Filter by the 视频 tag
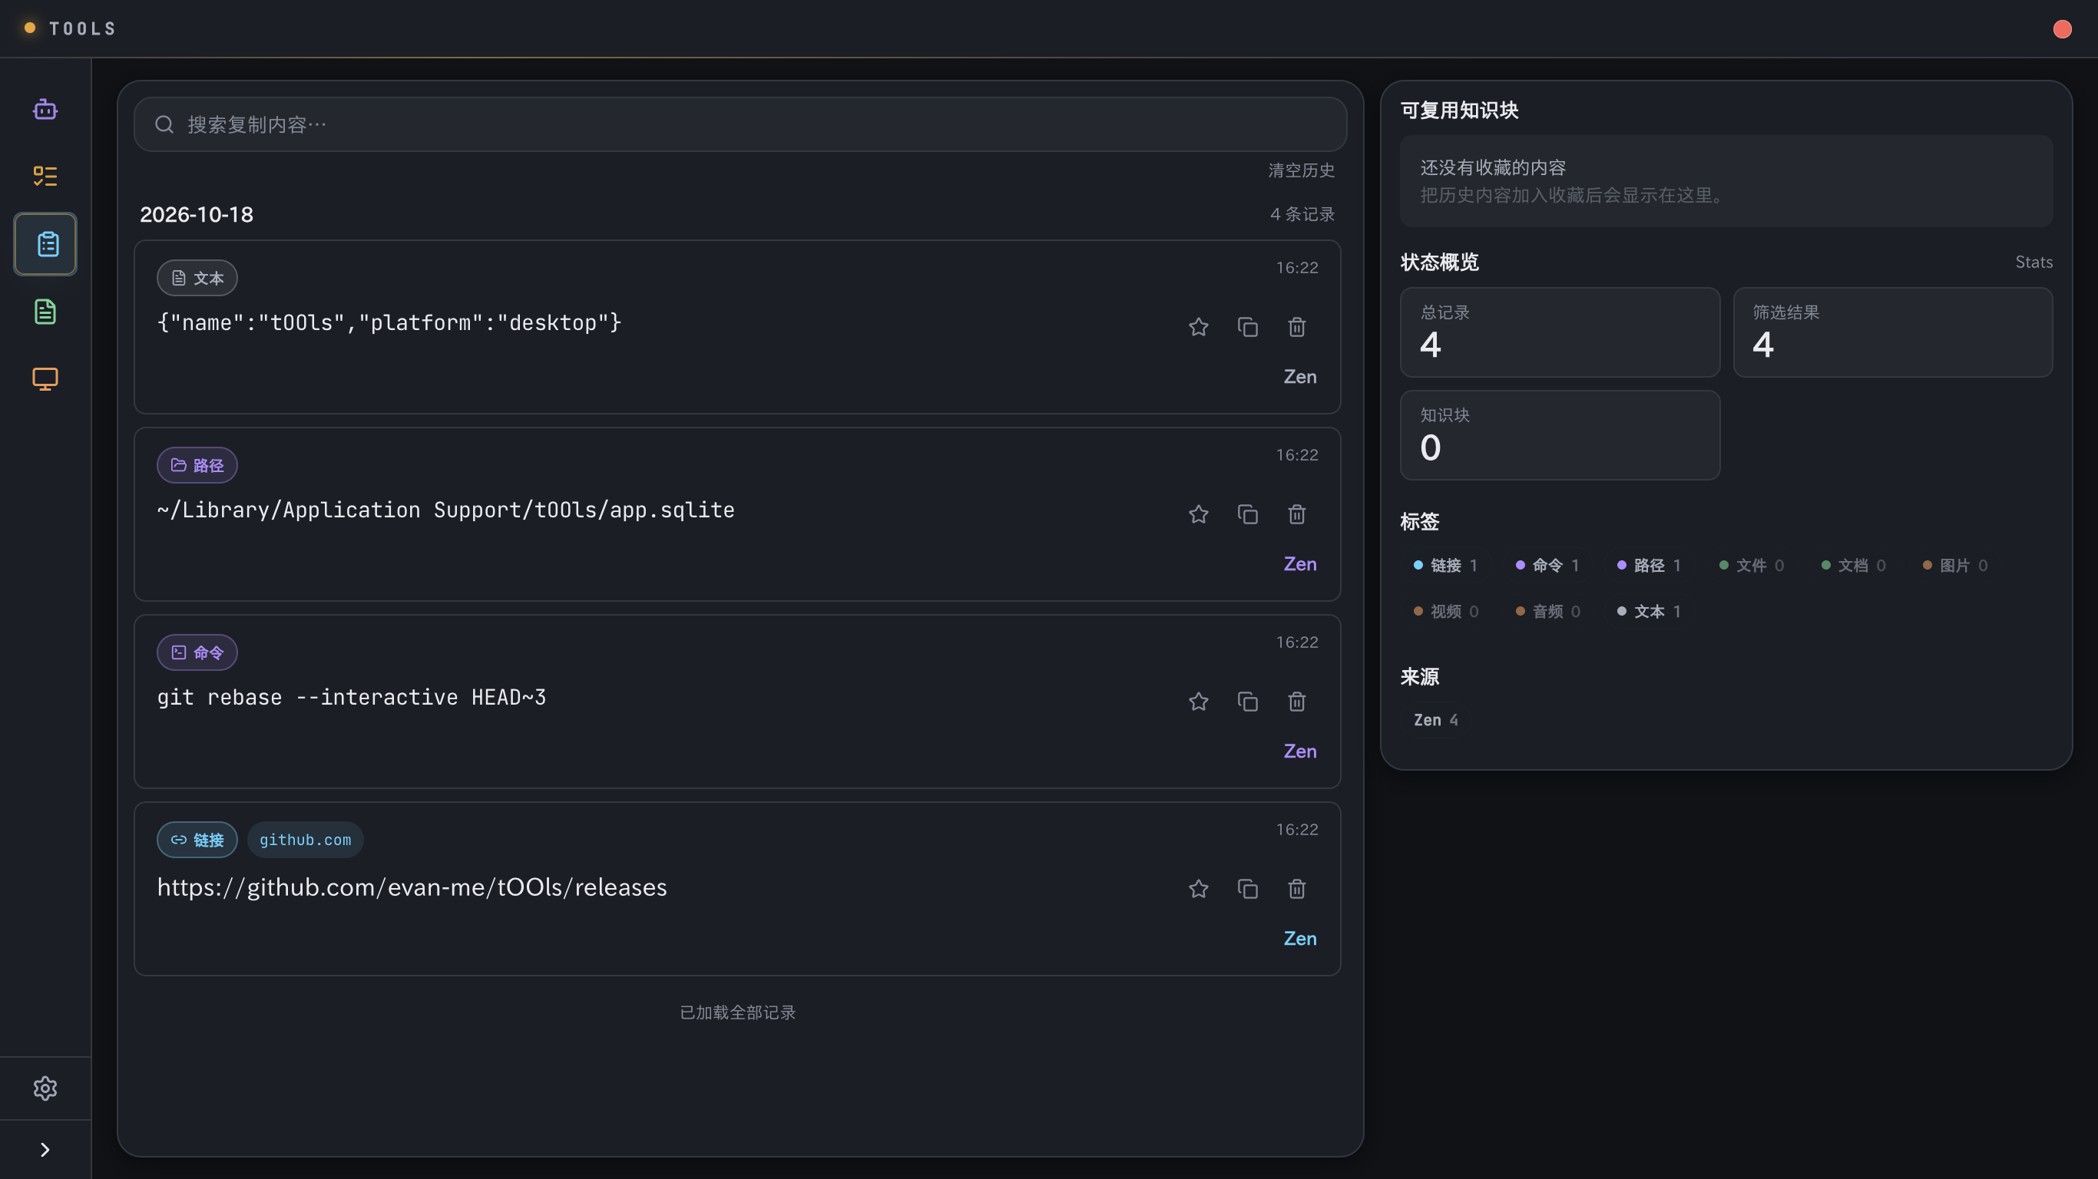Image resolution: width=2098 pixels, height=1179 pixels. pos(1445,612)
